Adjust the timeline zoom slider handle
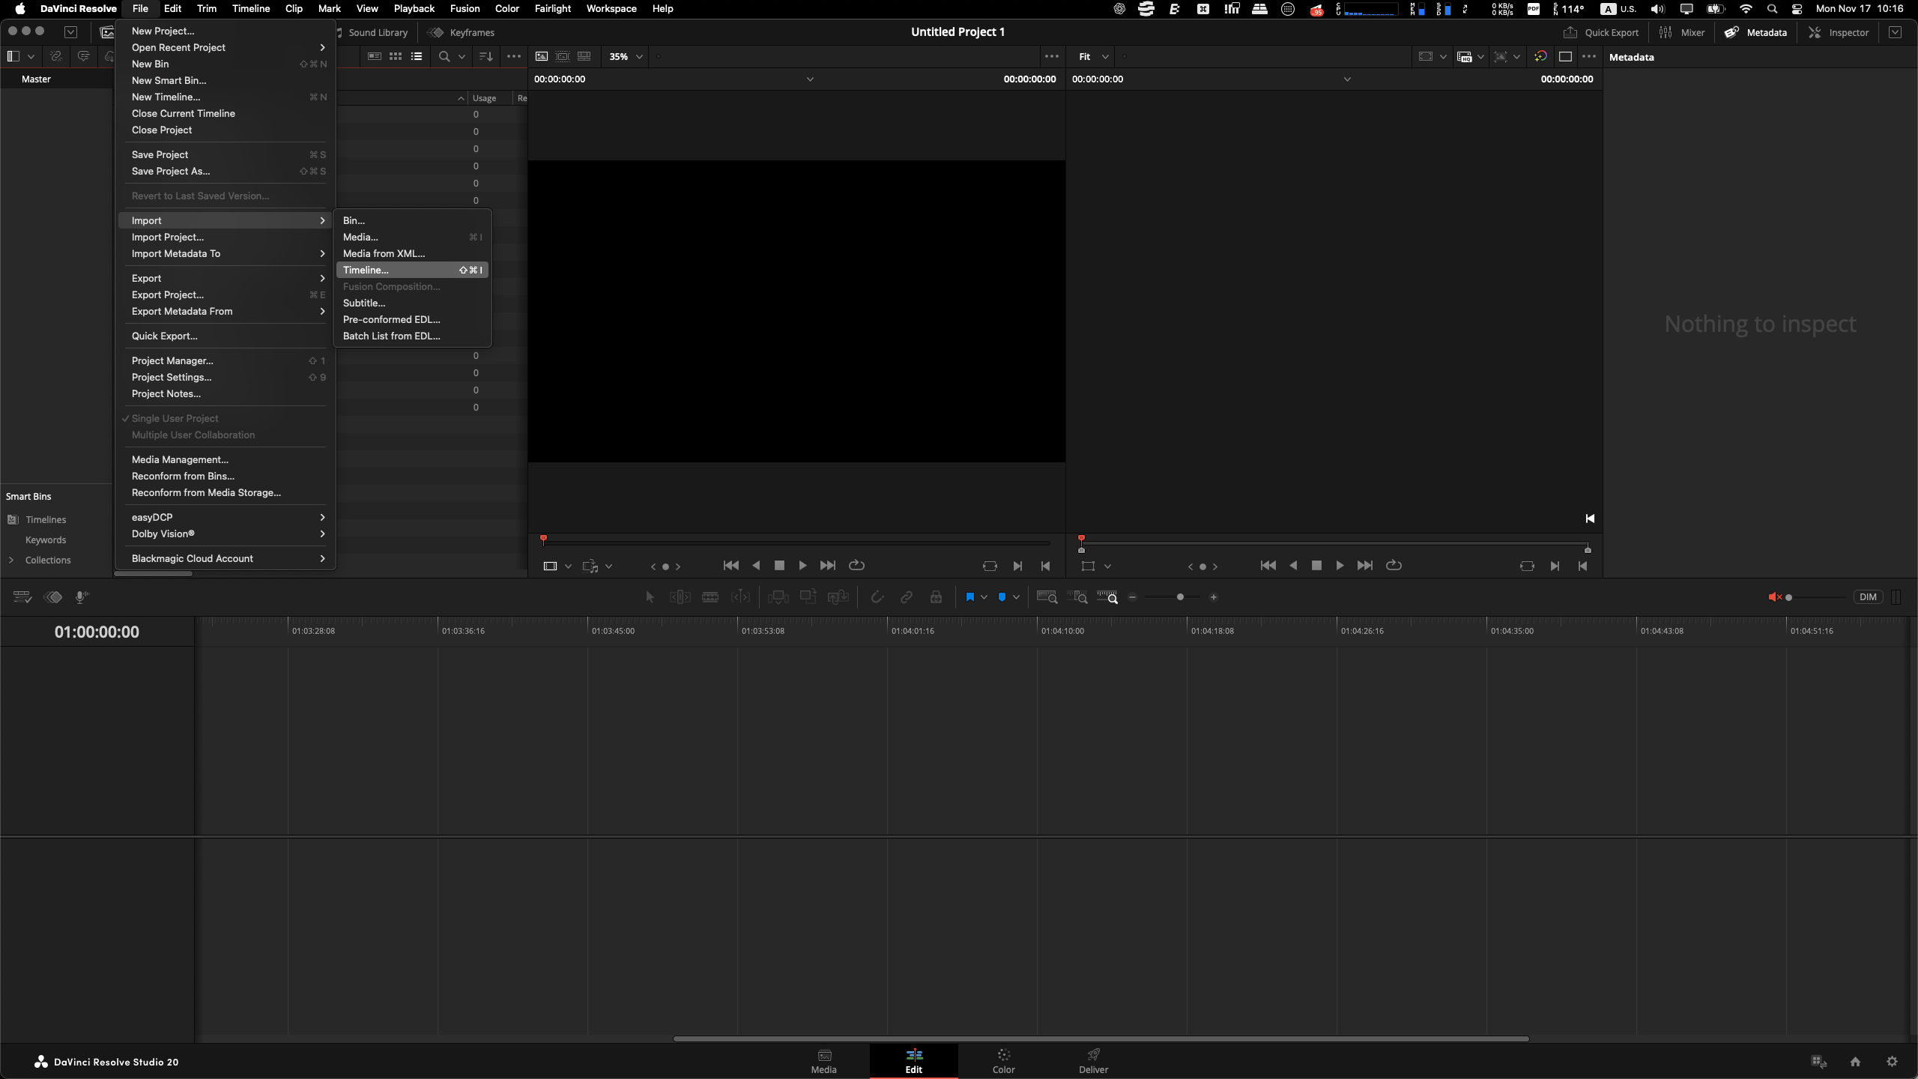 pos(1180,597)
